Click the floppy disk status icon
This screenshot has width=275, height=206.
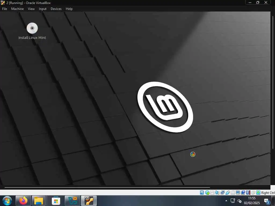pyautogui.click(x=212, y=193)
